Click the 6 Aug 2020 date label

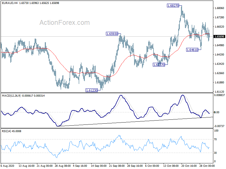coord(8,166)
